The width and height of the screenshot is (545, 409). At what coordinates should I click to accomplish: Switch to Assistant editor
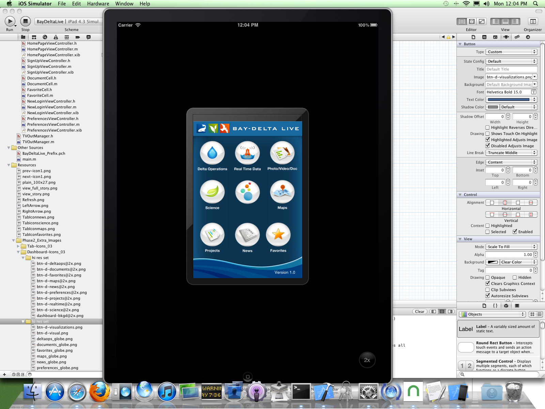[472, 21]
